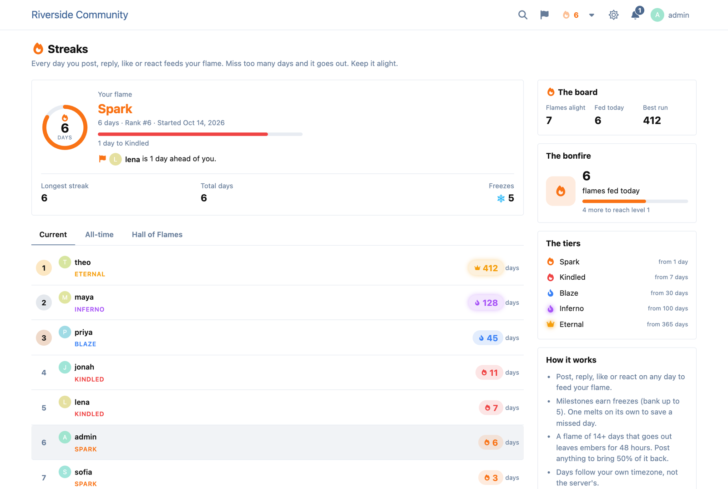This screenshot has height=489, width=728.
Task: Click sofia's 3 days badge
Action: (x=490, y=478)
